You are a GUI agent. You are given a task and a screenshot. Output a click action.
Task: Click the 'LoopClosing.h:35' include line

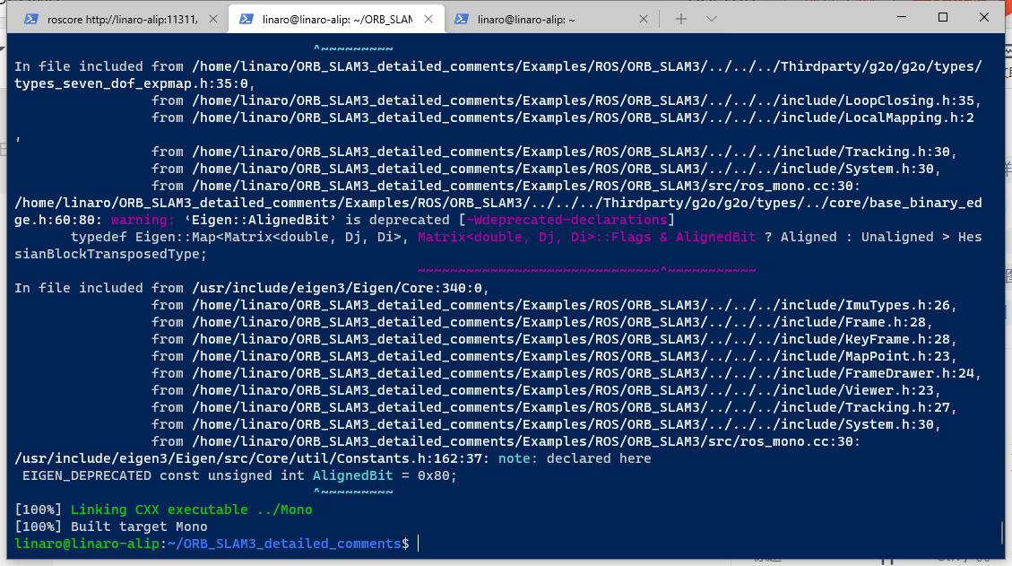tap(567, 100)
